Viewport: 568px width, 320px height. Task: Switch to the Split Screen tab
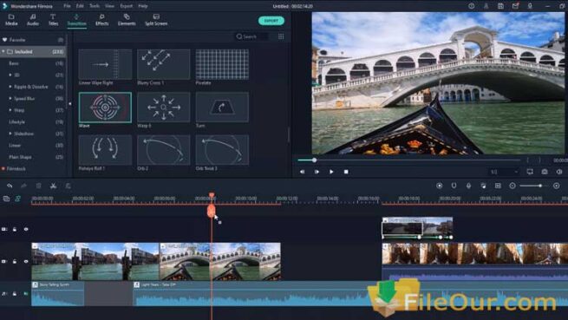coord(156,20)
